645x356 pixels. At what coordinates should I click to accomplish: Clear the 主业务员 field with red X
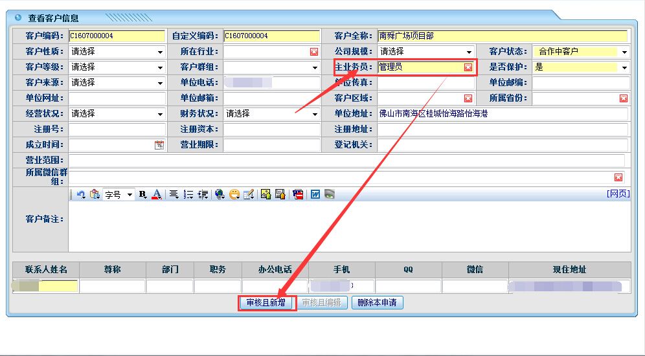tap(468, 67)
